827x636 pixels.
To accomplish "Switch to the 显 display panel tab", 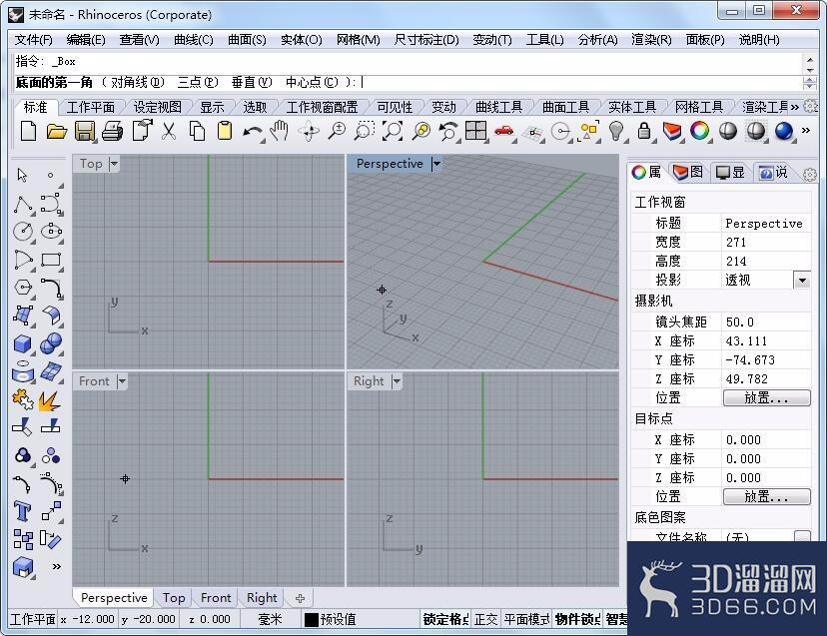I will click(730, 172).
